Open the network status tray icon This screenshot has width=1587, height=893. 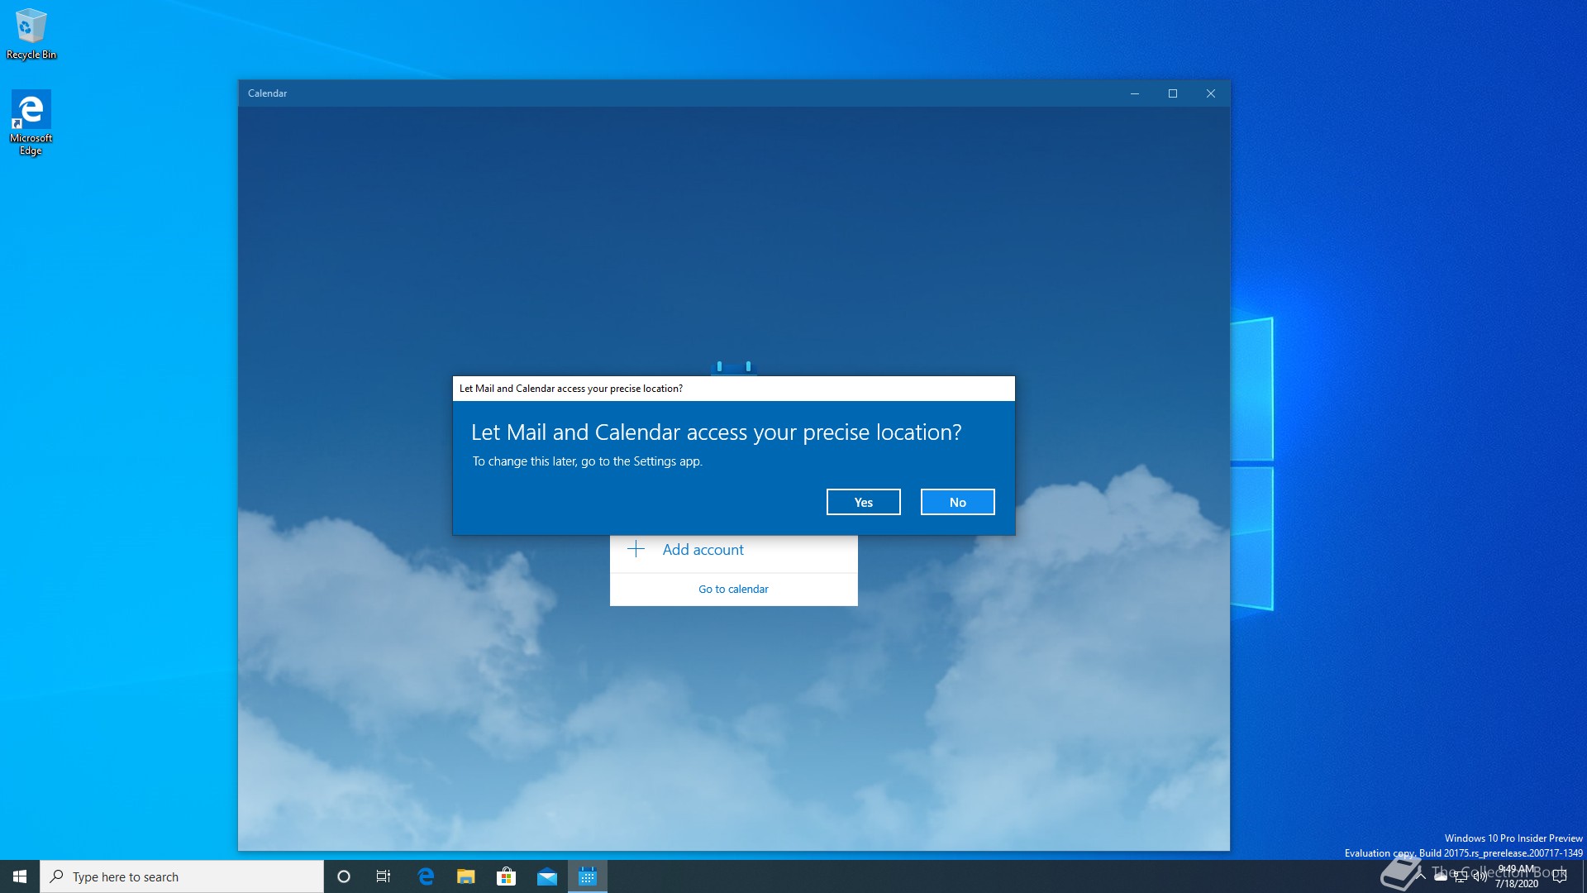pos(1461,876)
